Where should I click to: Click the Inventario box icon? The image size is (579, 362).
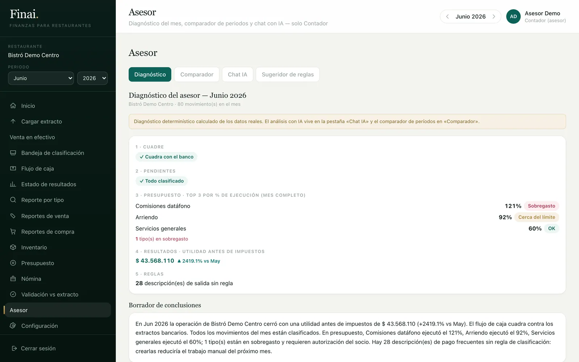coord(13,247)
